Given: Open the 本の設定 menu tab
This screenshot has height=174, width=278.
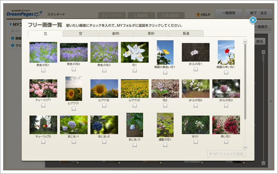Looking at the screenshot, I should 170,15.
